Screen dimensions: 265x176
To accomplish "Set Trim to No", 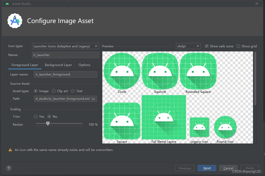I will (49, 116).
